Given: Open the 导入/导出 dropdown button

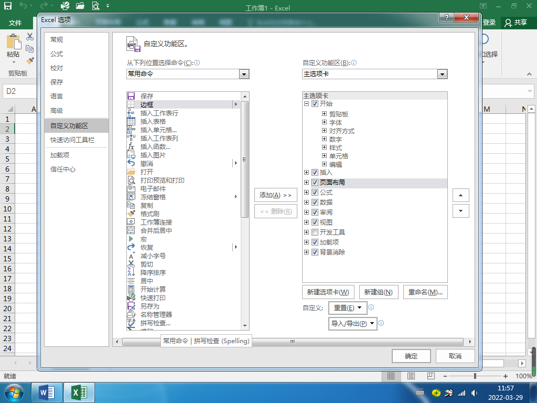Looking at the screenshot, I should (x=352, y=323).
